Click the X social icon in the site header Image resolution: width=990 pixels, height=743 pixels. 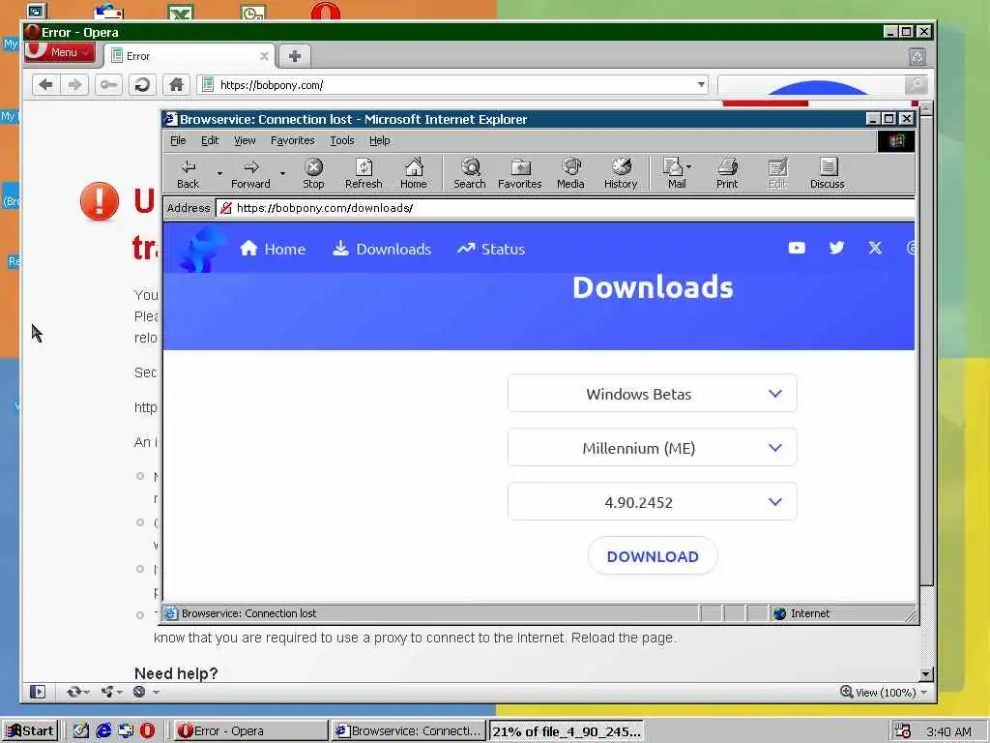tap(875, 248)
